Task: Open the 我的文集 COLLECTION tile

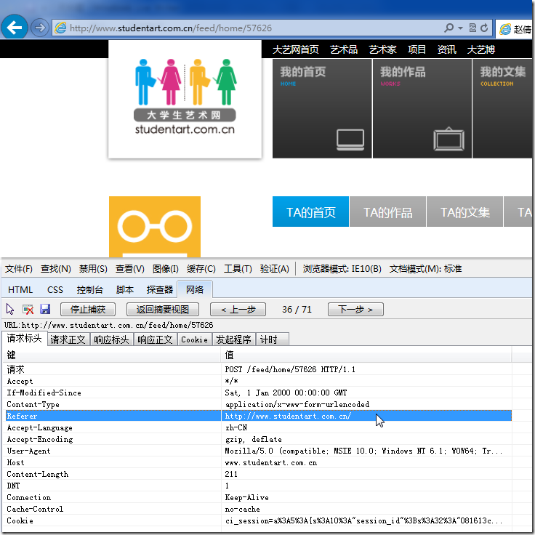Action: point(502,108)
